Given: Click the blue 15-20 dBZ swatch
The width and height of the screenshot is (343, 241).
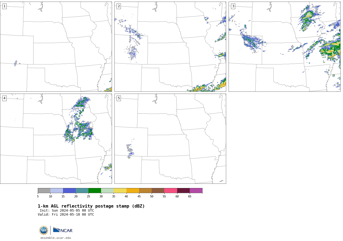Looking at the screenshot, I should pos(69,190).
